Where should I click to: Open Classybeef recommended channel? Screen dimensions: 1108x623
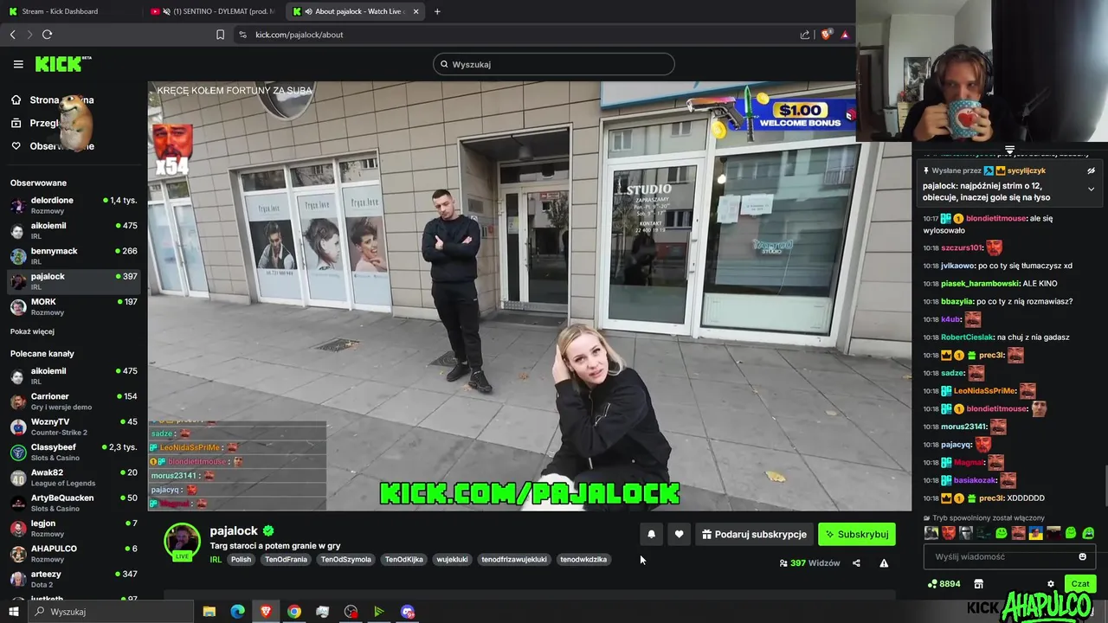74,452
